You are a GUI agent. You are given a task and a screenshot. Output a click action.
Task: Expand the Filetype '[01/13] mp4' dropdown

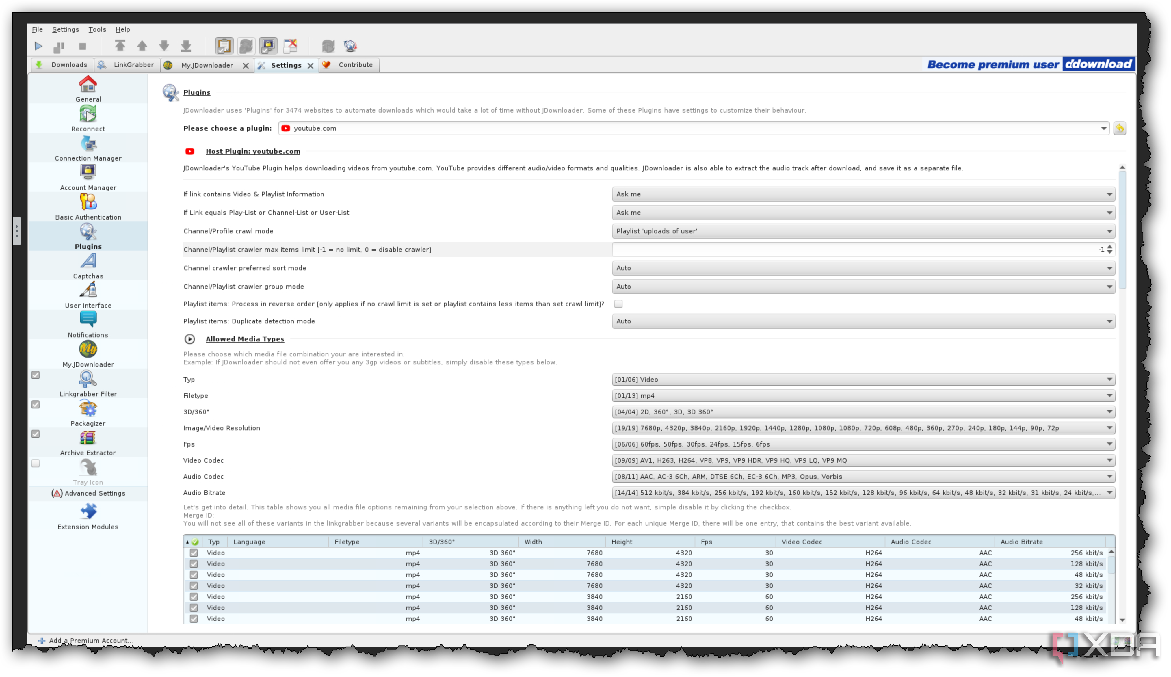pos(863,395)
